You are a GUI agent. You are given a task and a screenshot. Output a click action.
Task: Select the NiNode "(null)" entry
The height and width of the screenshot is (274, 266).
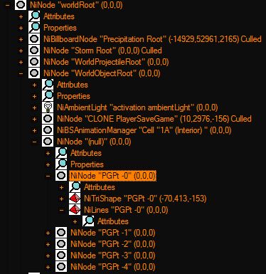[x=94, y=142]
